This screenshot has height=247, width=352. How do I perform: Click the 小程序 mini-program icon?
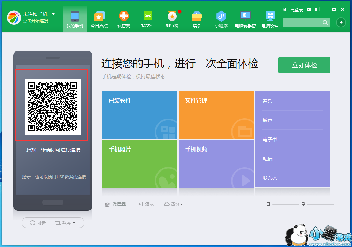[x=221, y=16]
